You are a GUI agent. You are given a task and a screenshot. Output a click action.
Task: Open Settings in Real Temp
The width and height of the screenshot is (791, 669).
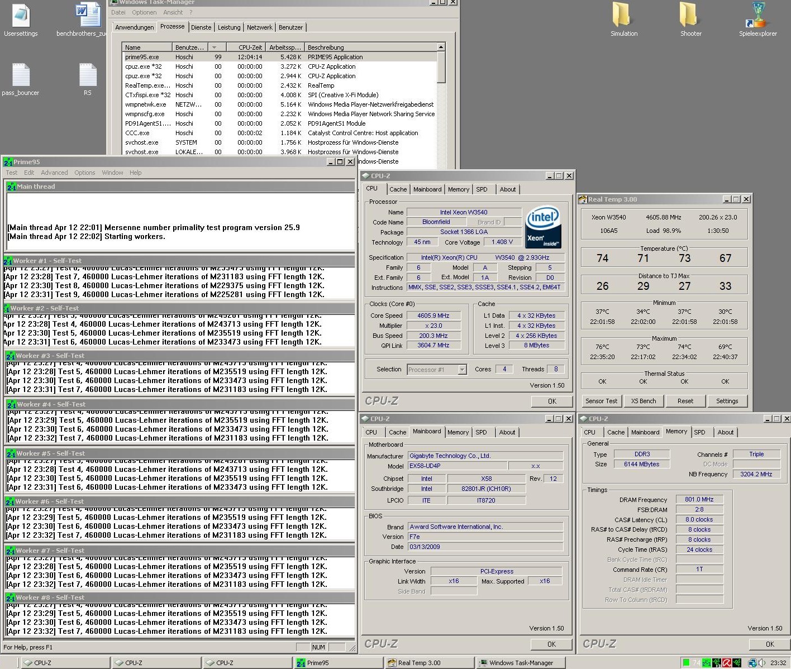point(727,401)
